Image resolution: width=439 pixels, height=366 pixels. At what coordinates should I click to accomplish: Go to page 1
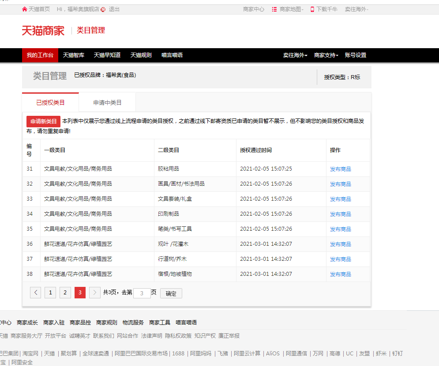coord(50,293)
